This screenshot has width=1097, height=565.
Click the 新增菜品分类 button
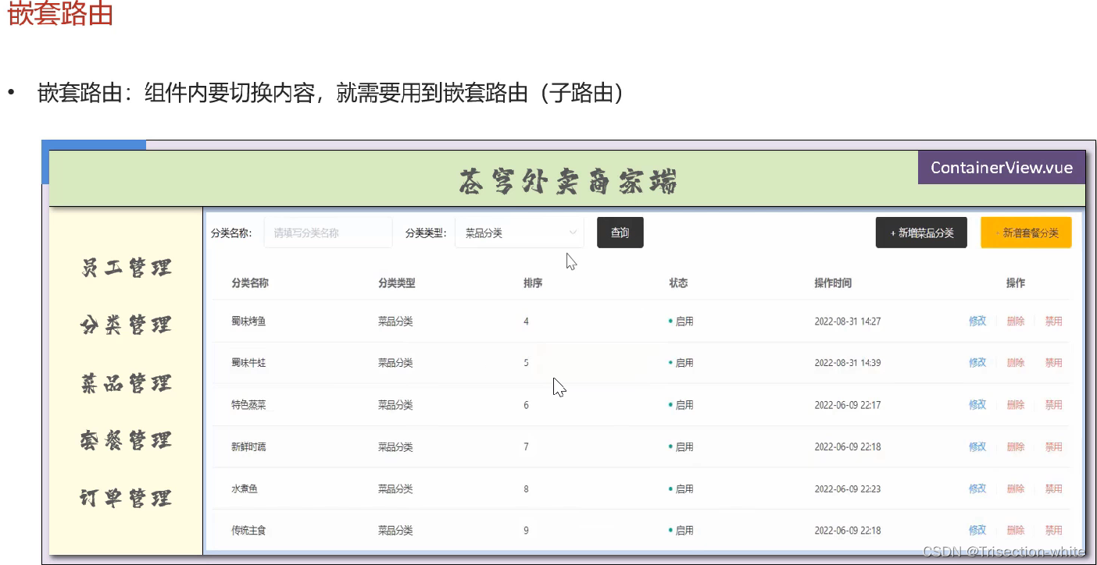[x=922, y=233]
